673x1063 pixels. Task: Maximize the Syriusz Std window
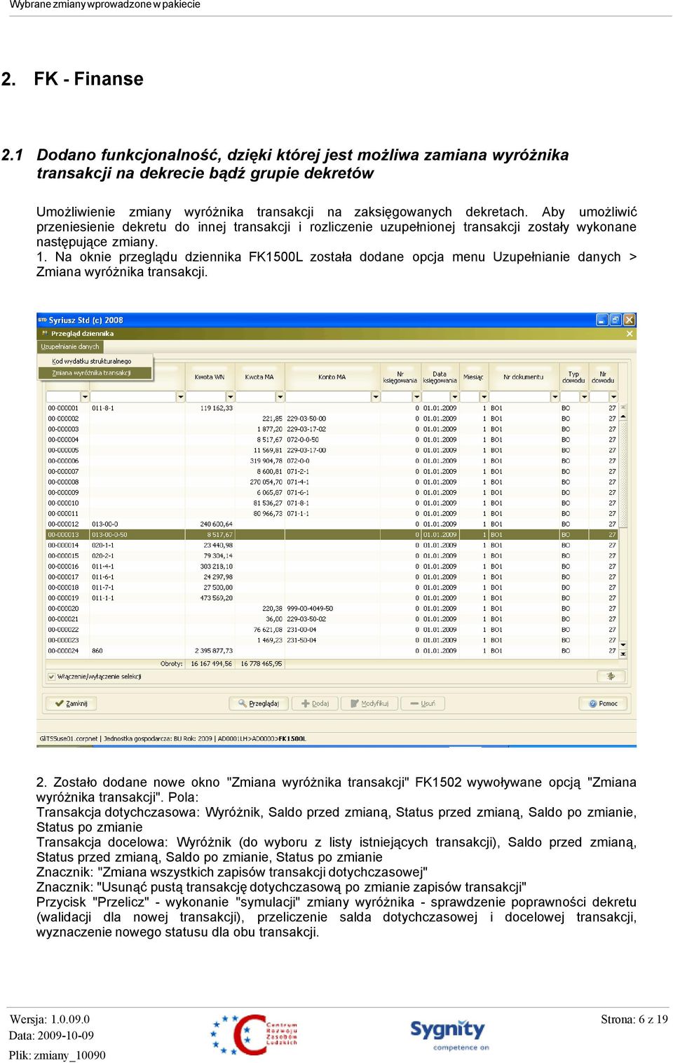pos(616,320)
